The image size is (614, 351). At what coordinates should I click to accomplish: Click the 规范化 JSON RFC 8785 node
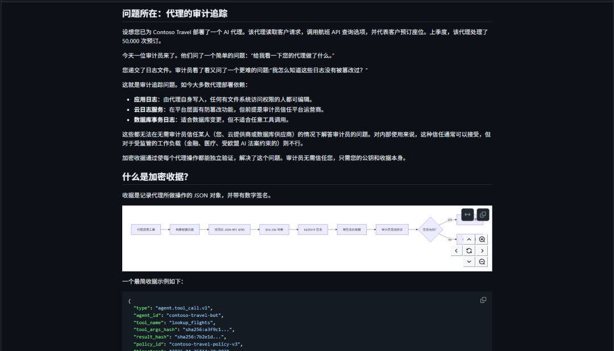point(230,230)
